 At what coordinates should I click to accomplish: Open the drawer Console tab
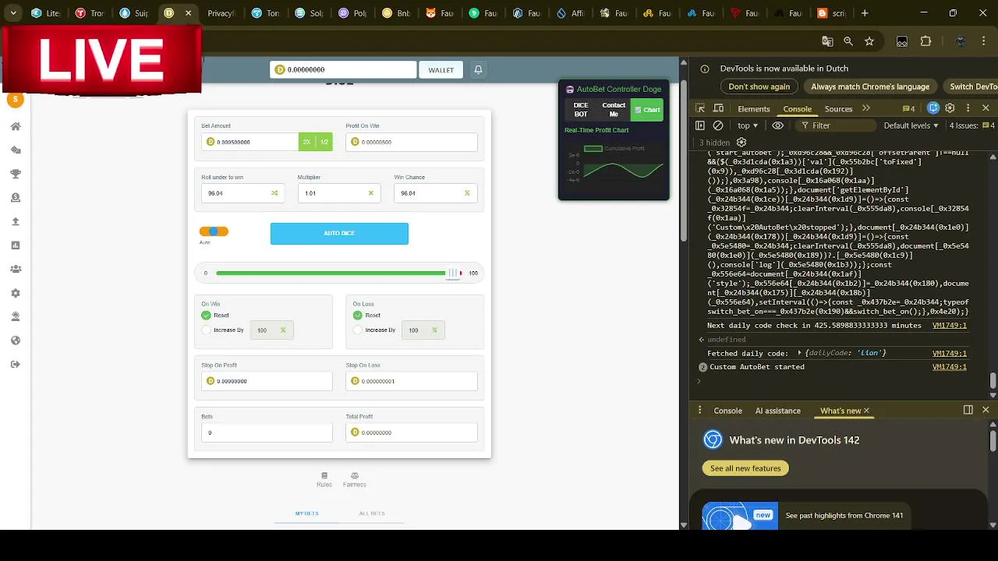(x=727, y=411)
